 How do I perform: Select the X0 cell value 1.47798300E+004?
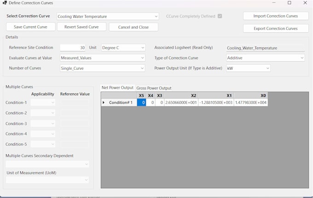[x=251, y=102]
